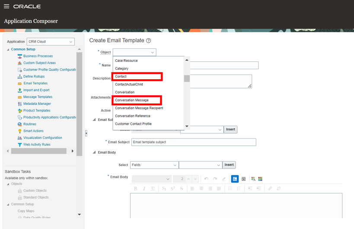
Task: Click the Metadata Manager icon
Action: tap(20, 103)
